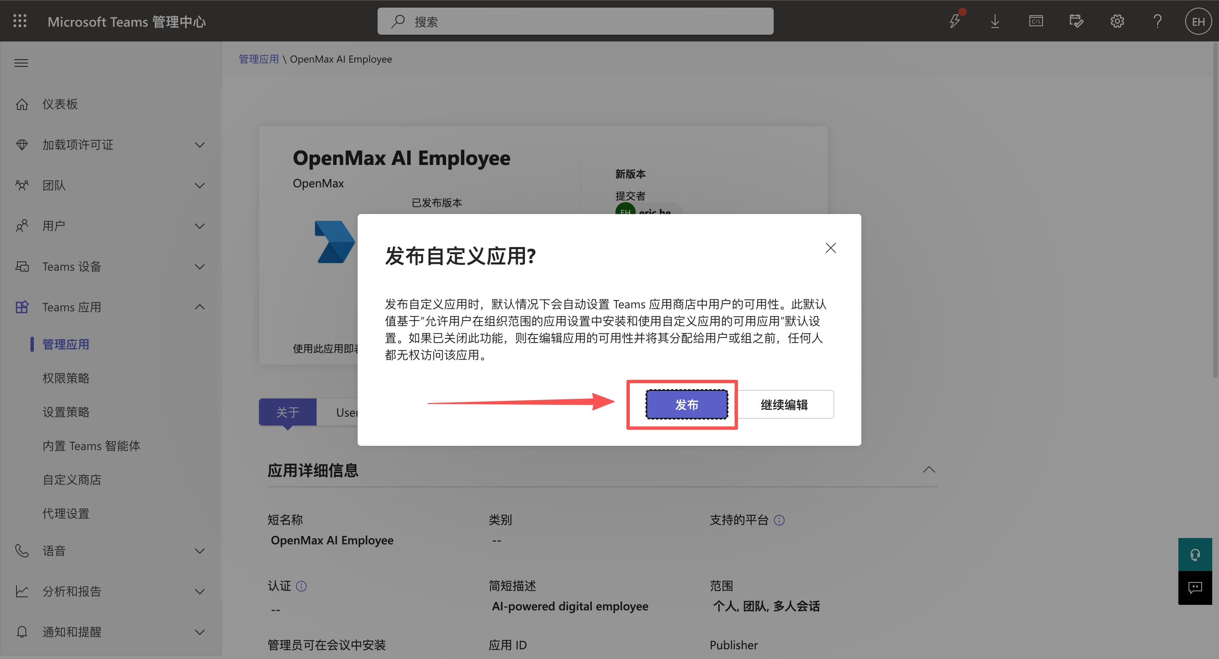Image resolution: width=1219 pixels, height=659 pixels.
Task: Click the Microsoft Teams 管理中心 title
Action: point(127,22)
